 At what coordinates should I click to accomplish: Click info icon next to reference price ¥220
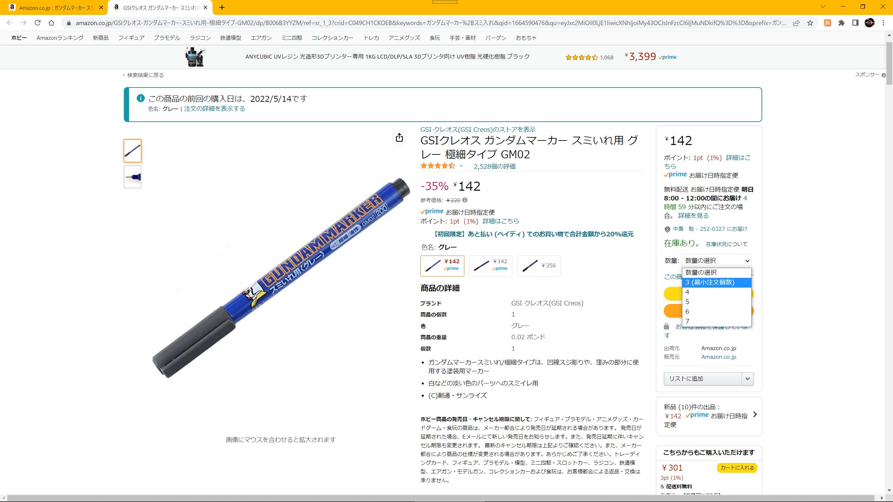pos(465,200)
